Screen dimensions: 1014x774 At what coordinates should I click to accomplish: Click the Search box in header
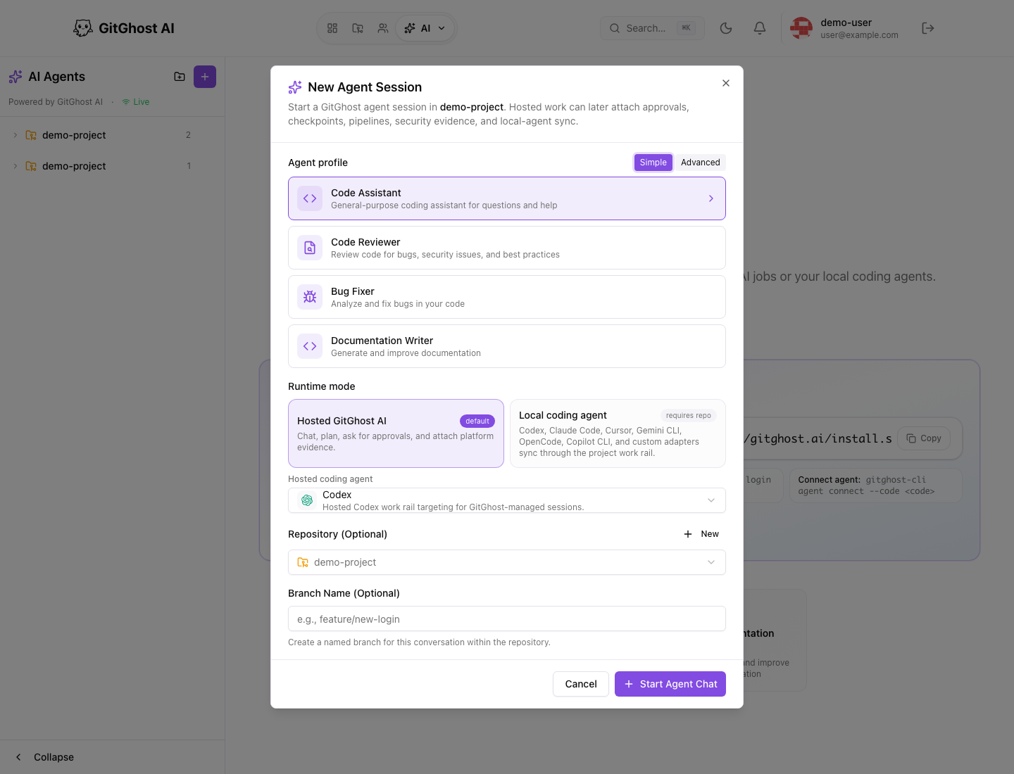[x=652, y=28]
